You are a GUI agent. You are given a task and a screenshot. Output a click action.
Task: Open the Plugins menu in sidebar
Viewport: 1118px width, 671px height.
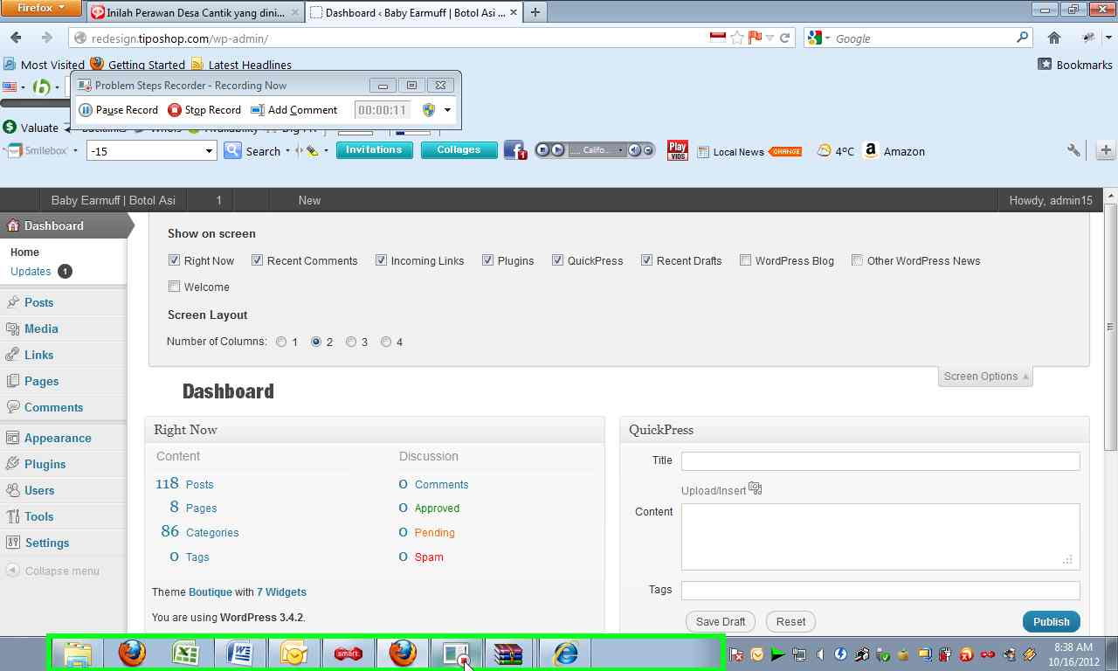(45, 464)
